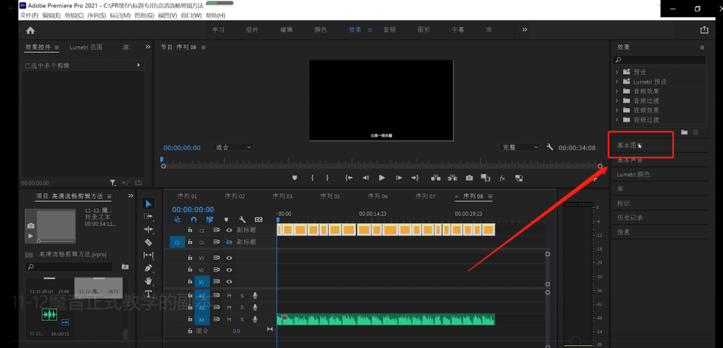Click the effects search field
Screen dimensions: 723x348
tap(660, 60)
